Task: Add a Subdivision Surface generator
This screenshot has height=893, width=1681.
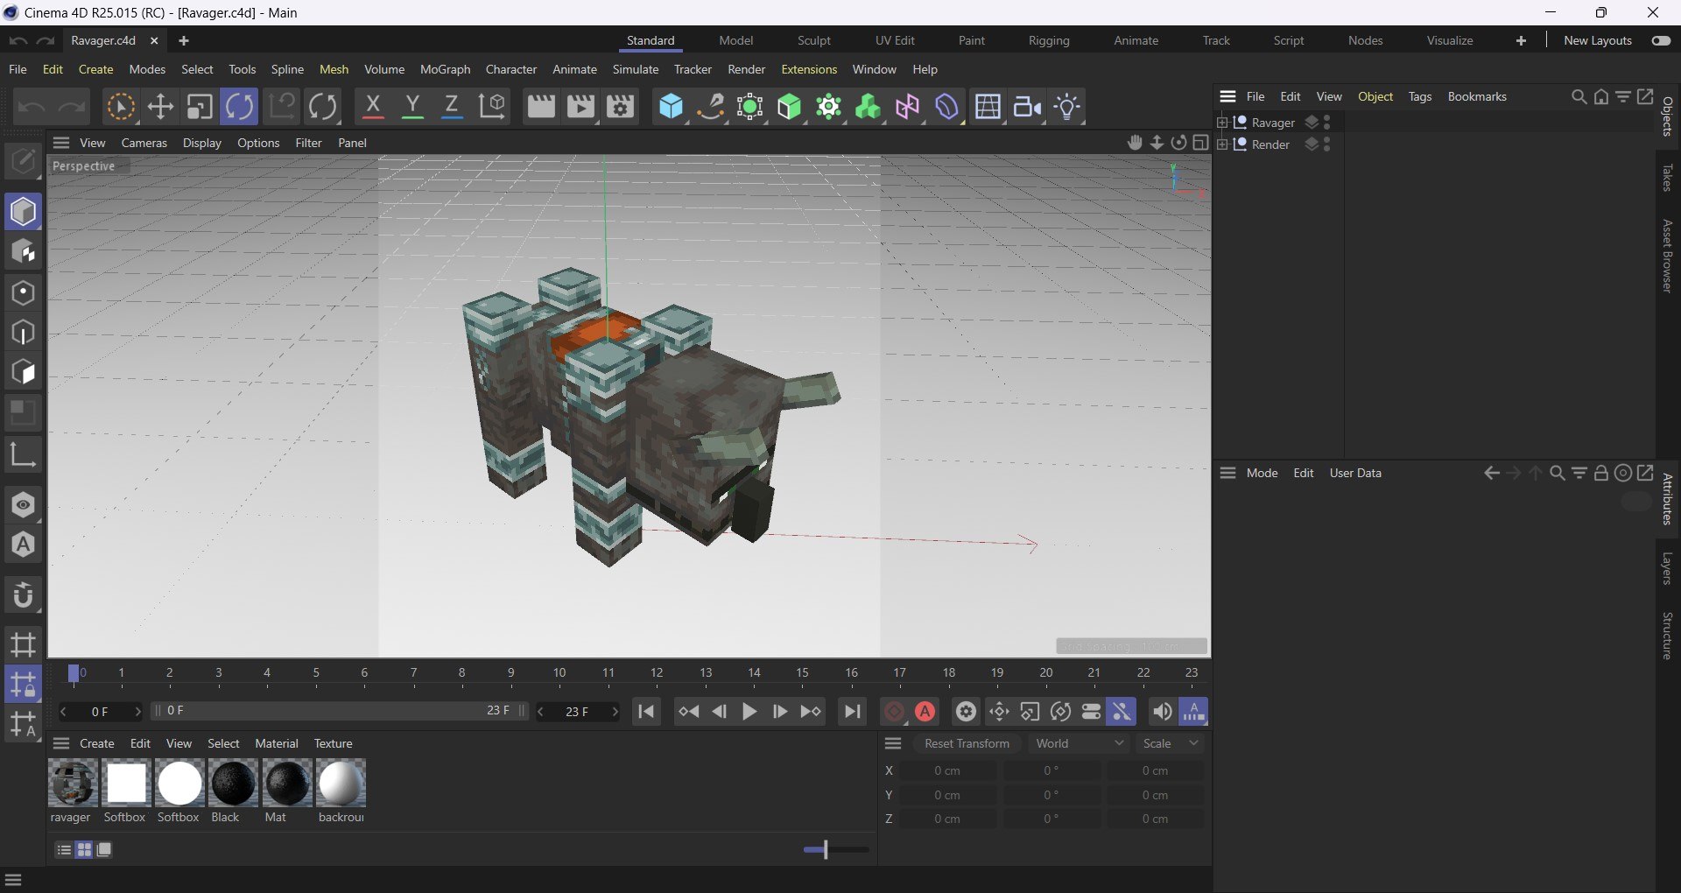Action: 750,107
